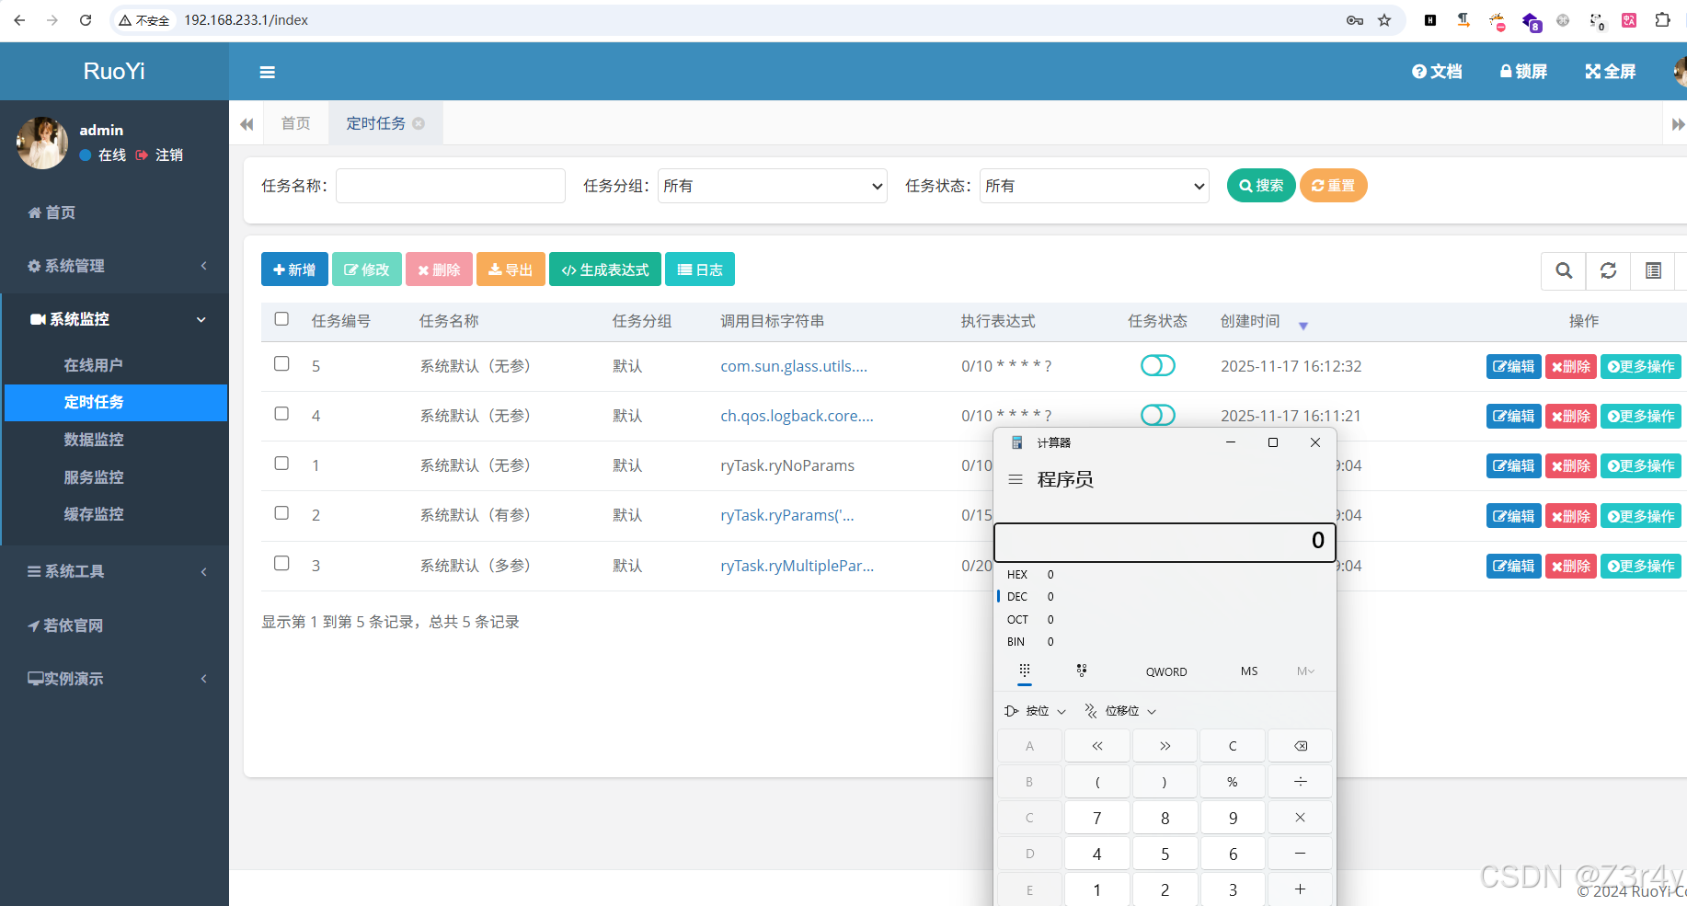
Task: Toggle the status switch for task 4
Action: [x=1157, y=415]
